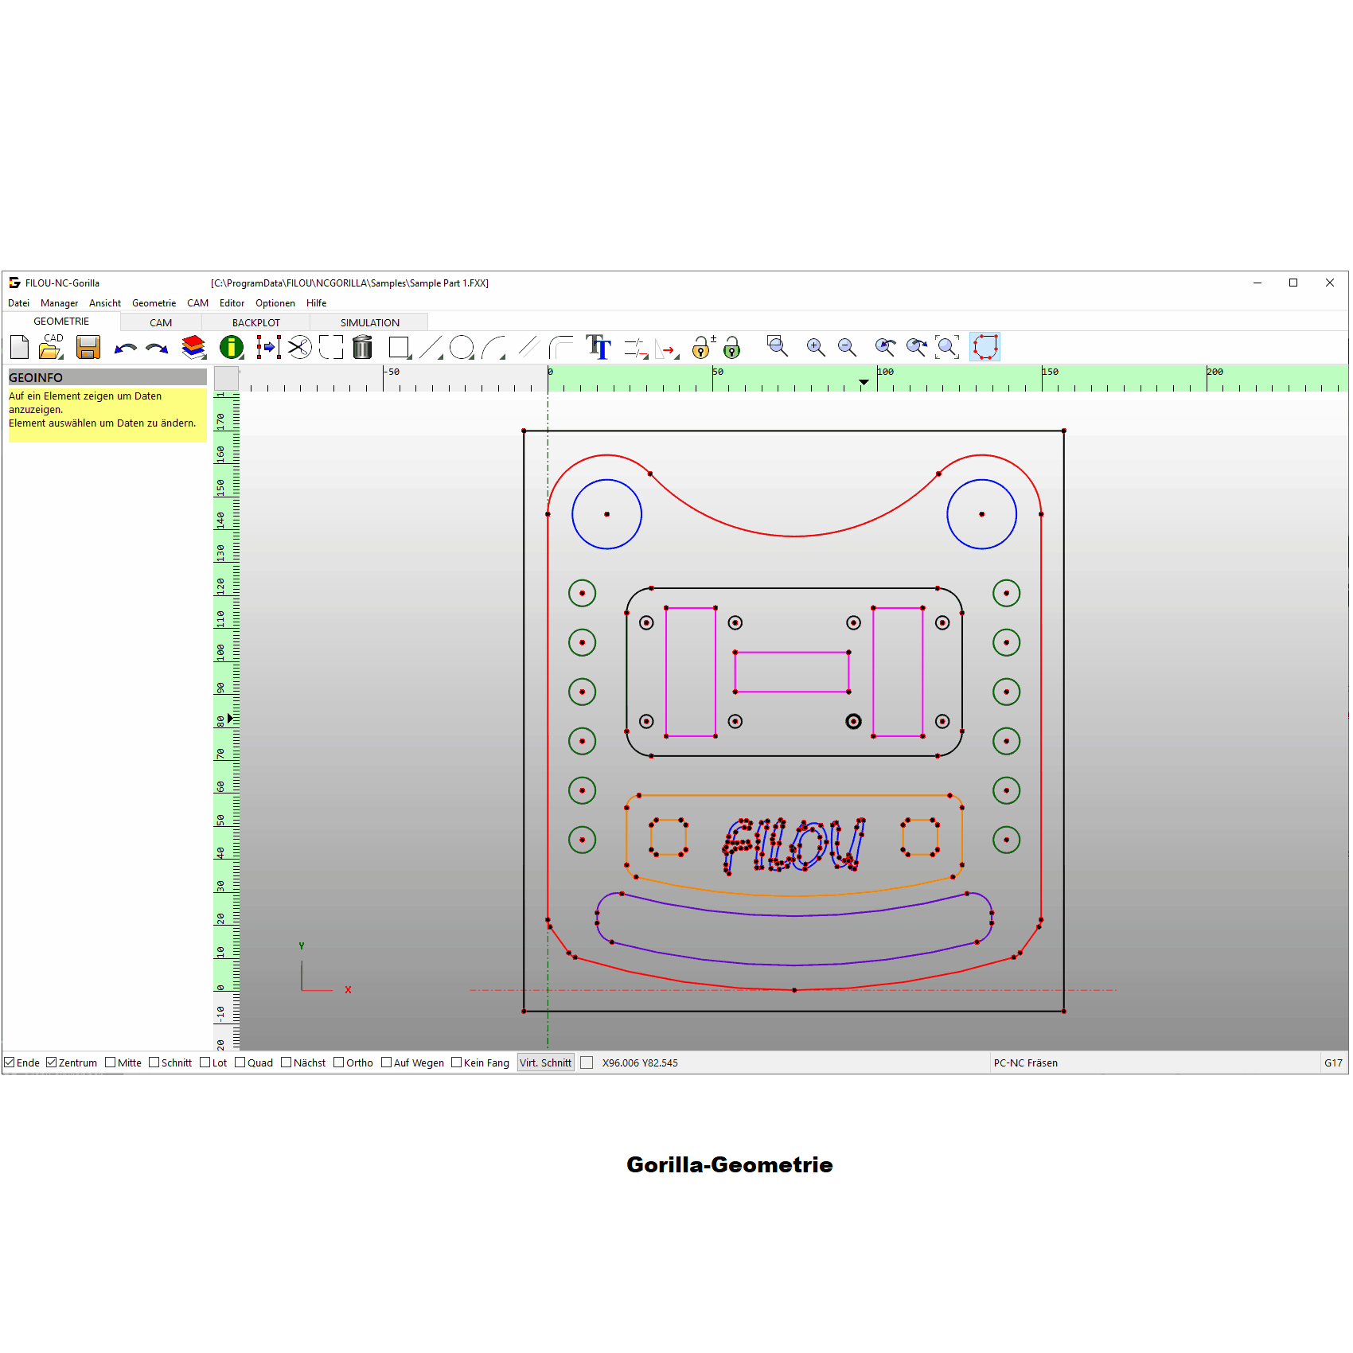This screenshot has height=1353, width=1353.
Task: Switch to the SIMULATION tab
Action: [x=369, y=322]
